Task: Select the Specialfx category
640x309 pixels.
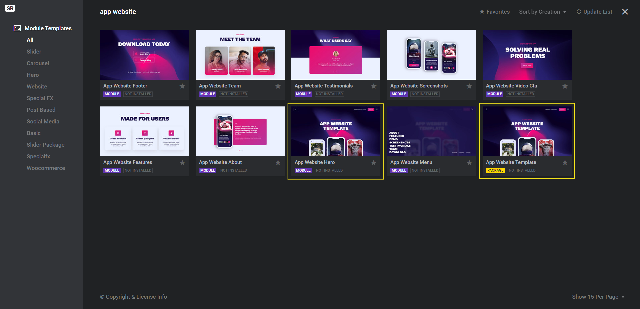Action: pyautogui.click(x=38, y=156)
